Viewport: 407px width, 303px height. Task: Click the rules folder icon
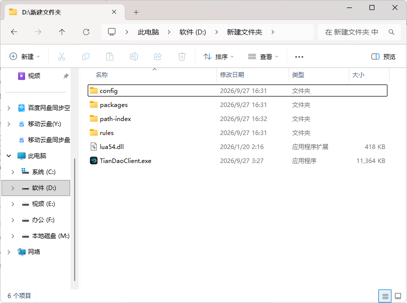click(x=94, y=132)
